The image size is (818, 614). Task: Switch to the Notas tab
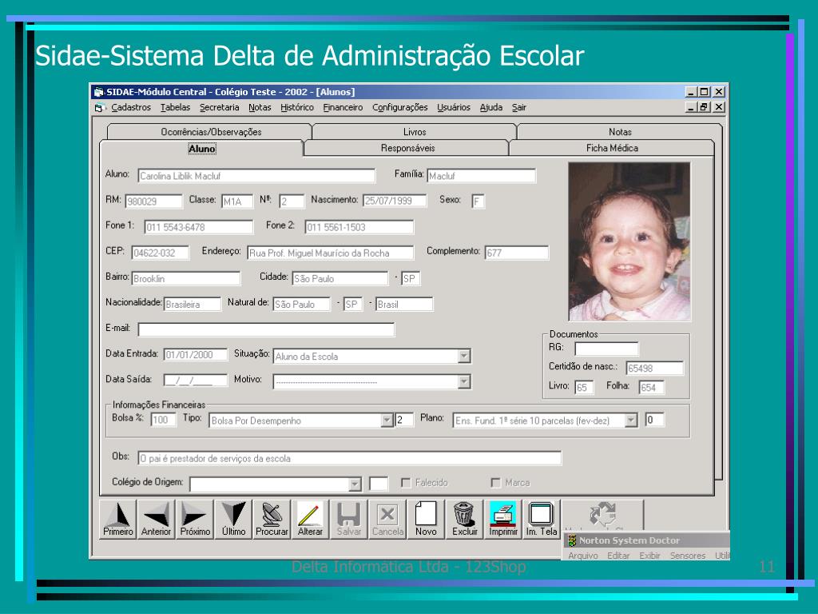point(620,132)
